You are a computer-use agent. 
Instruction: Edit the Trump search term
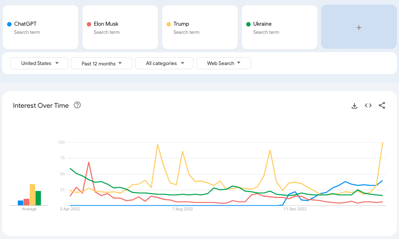(x=200, y=27)
